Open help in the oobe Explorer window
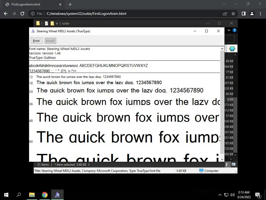 pyautogui.click(x=235, y=30)
